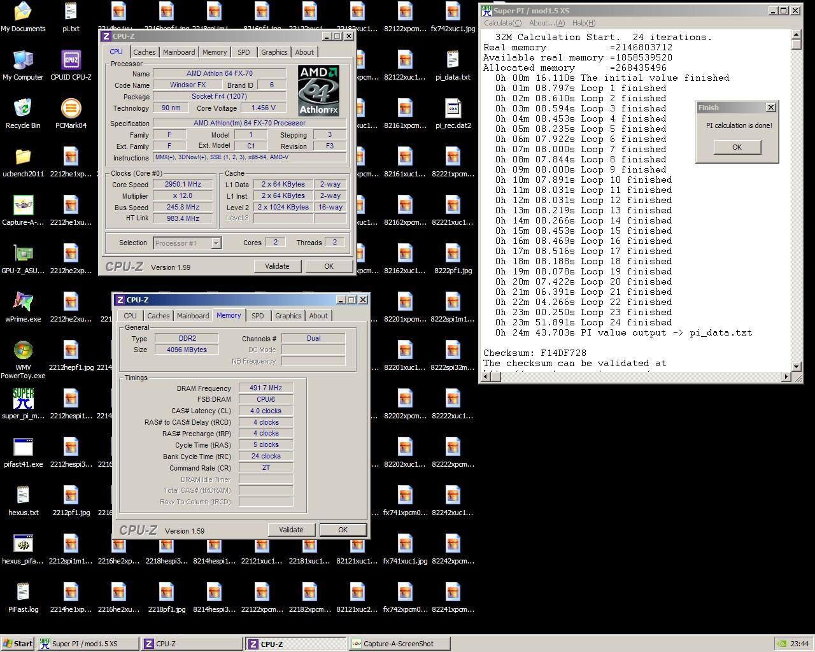Image resolution: width=815 pixels, height=652 pixels.
Task: Click OK in CPU-Z Memory window
Action: pos(343,530)
